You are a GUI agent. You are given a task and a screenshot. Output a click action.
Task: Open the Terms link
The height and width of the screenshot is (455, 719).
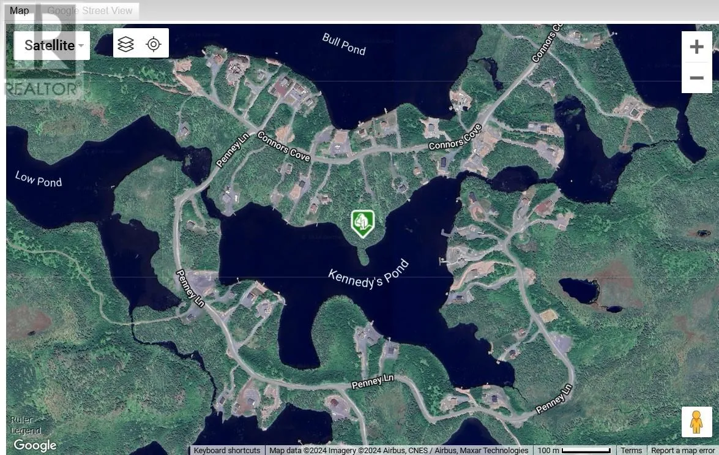pyautogui.click(x=631, y=450)
